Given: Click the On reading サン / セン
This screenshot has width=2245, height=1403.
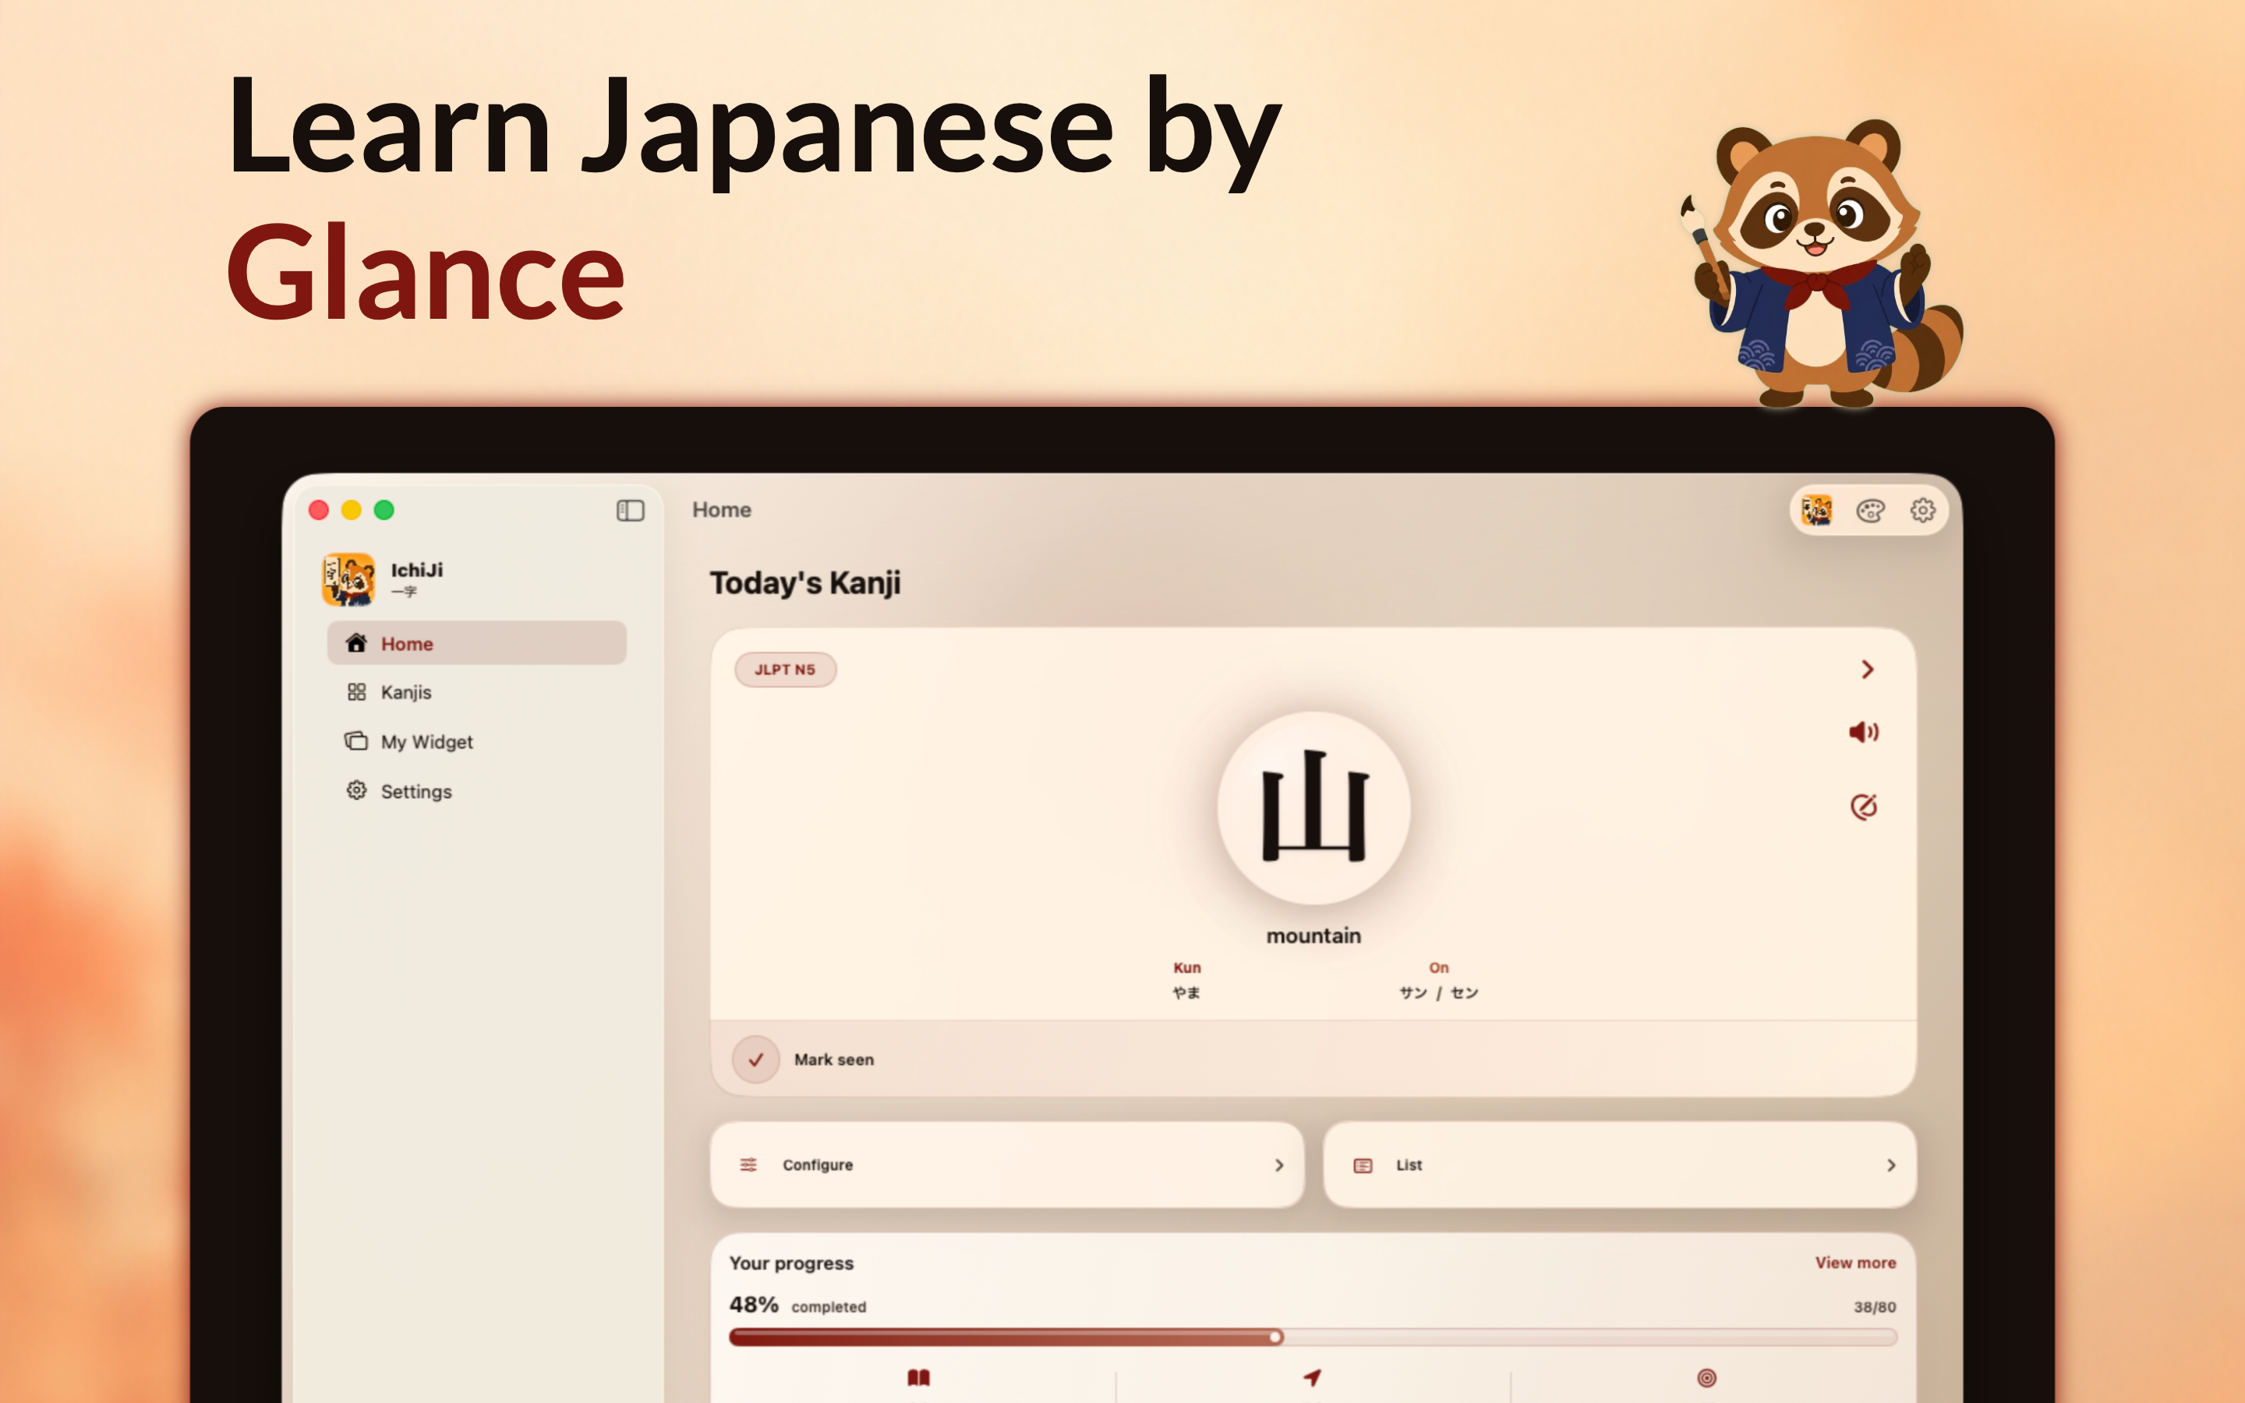Looking at the screenshot, I should 1438,993.
